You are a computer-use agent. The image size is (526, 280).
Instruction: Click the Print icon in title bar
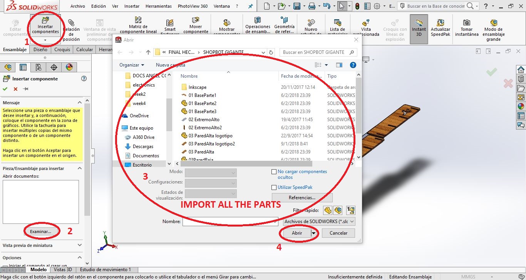312,6
